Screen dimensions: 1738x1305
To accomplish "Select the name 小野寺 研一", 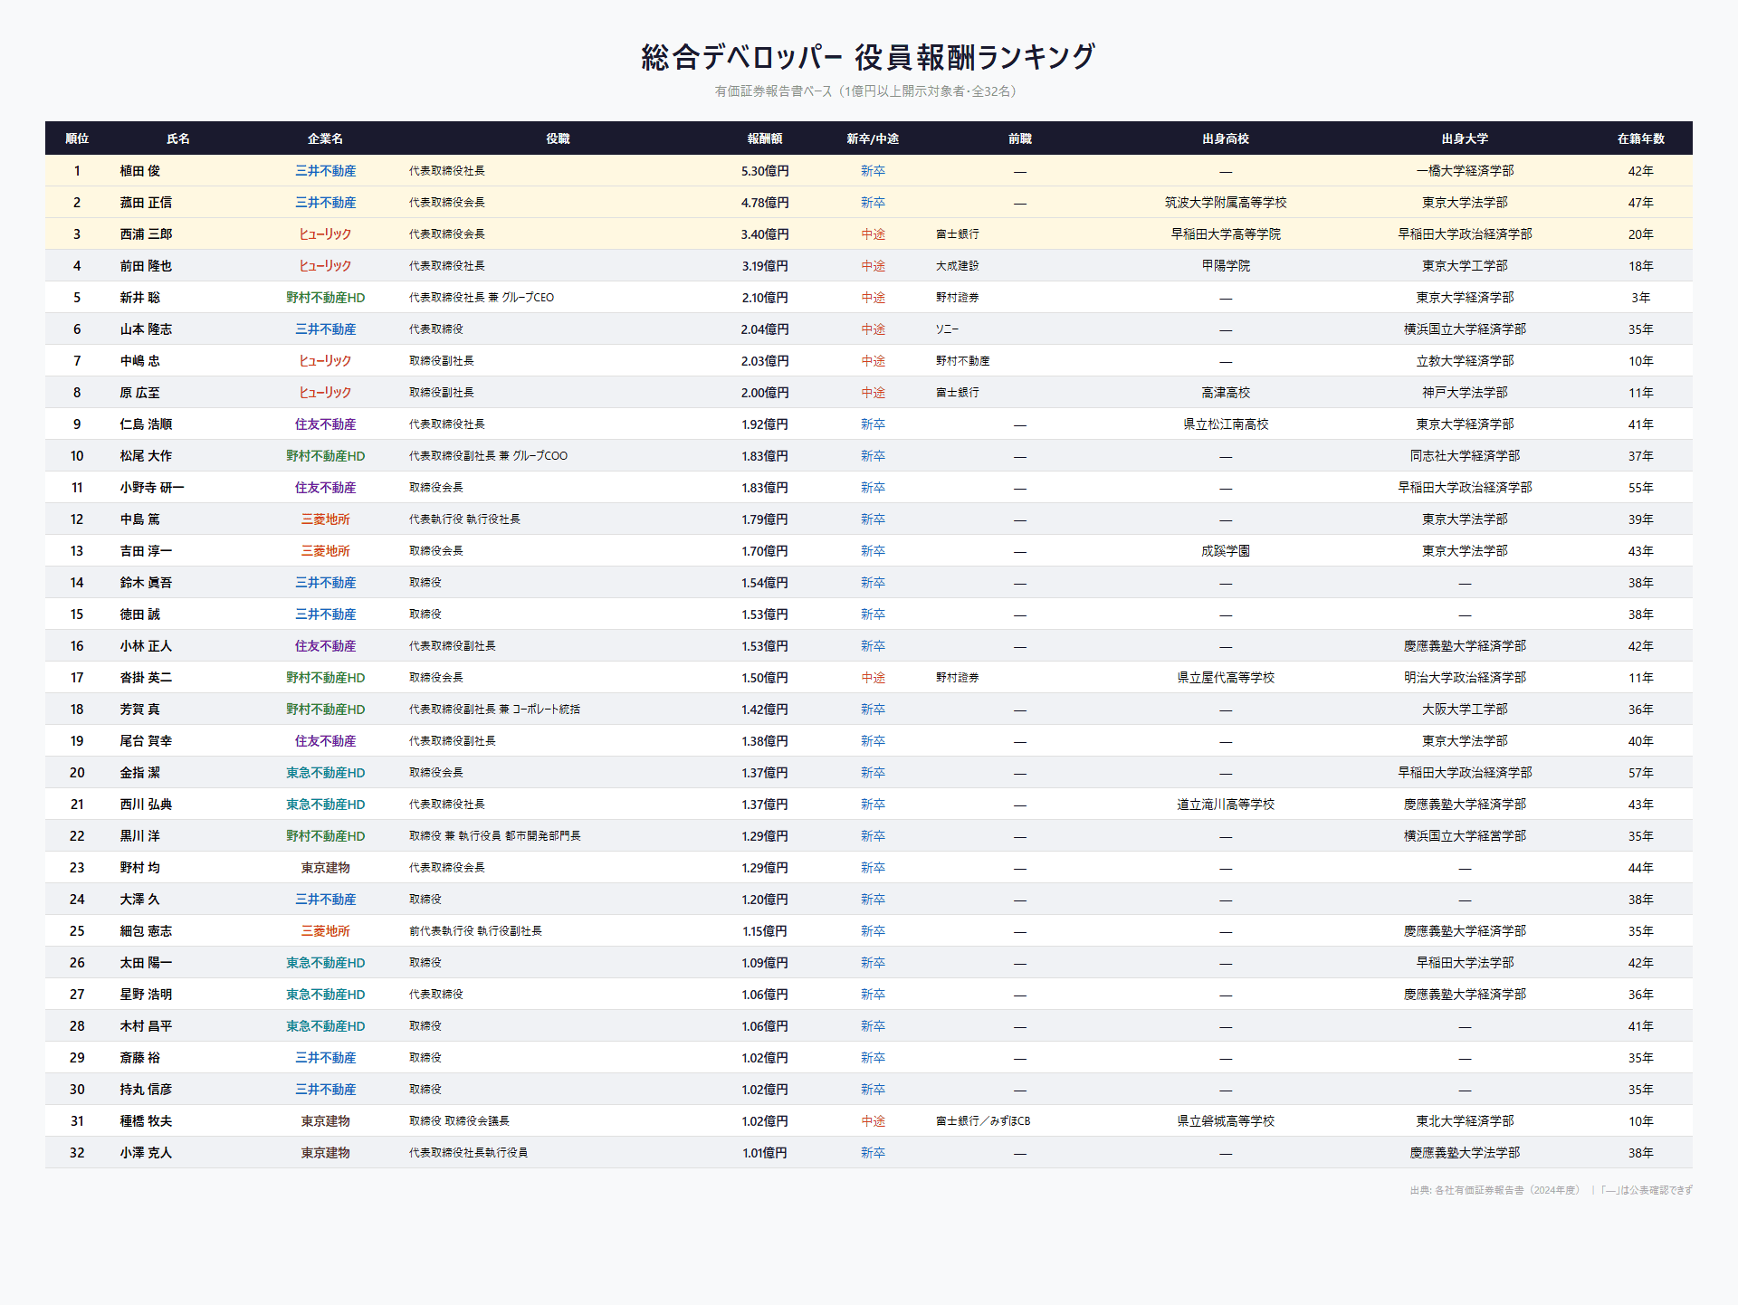I will 151,488.
